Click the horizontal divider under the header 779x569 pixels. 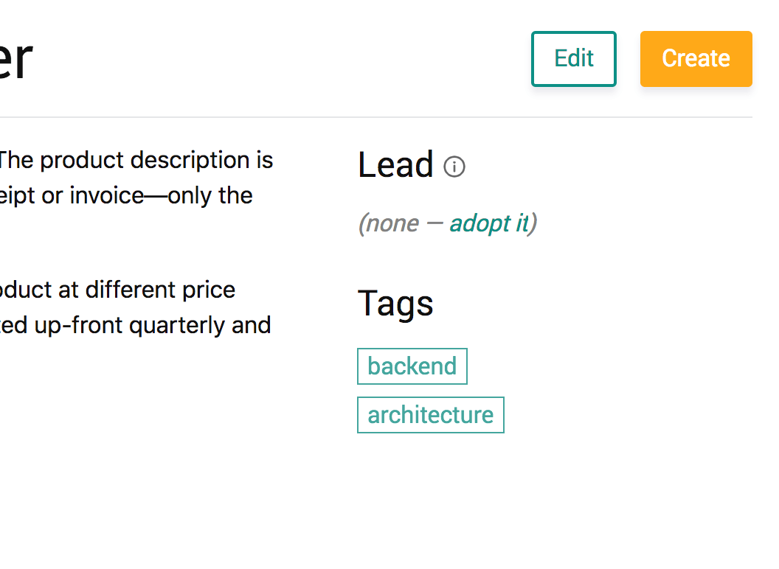pyautogui.click(x=376, y=117)
